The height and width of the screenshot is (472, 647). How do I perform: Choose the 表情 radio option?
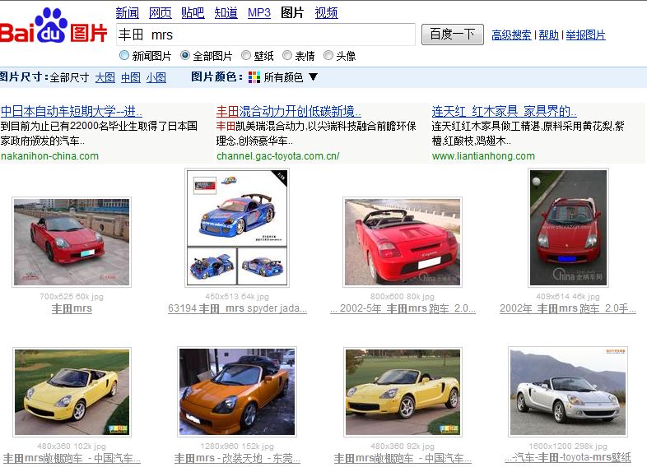(x=287, y=55)
